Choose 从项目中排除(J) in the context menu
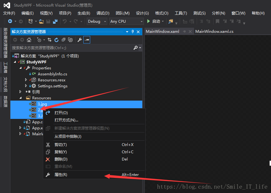 pos(94,137)
